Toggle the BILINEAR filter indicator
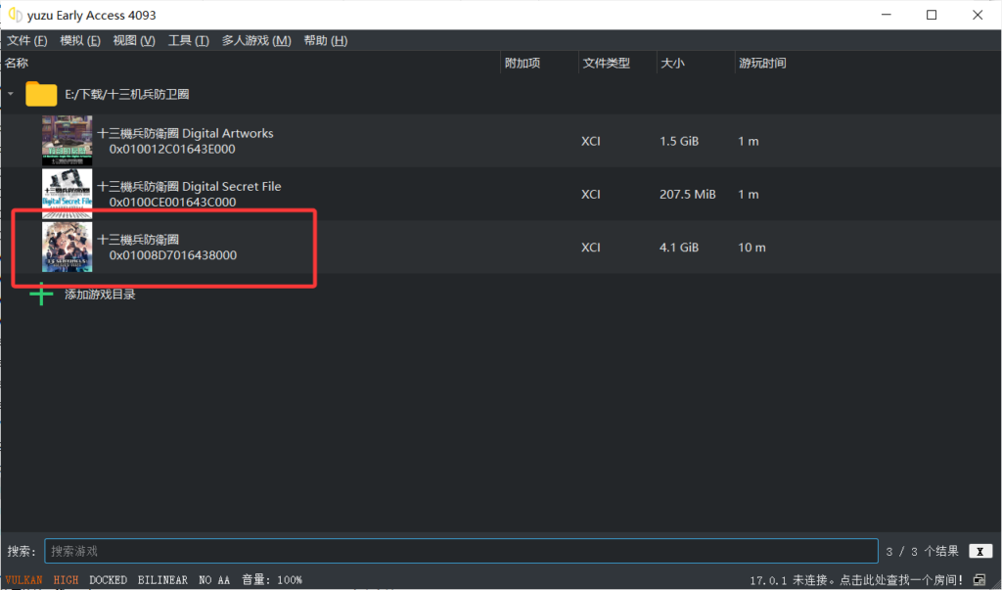This screenshot has width=1002, height=590. pos(163,580)
